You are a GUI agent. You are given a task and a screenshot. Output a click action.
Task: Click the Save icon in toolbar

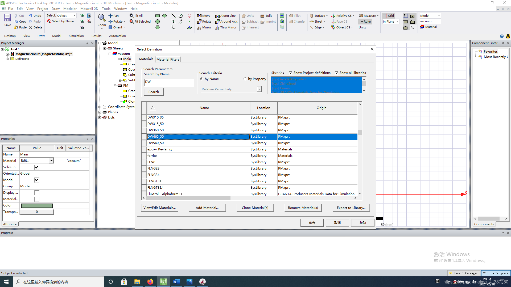click(x=7, y=20)
